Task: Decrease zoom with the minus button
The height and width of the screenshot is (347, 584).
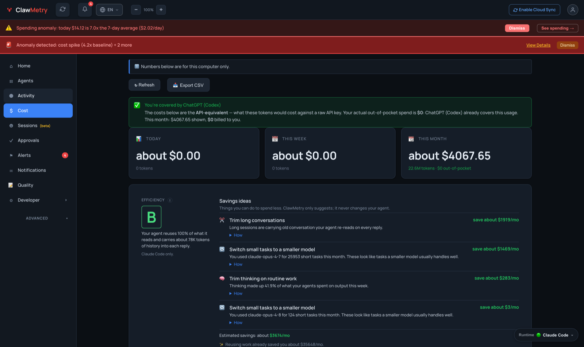Action: [136, 10]
